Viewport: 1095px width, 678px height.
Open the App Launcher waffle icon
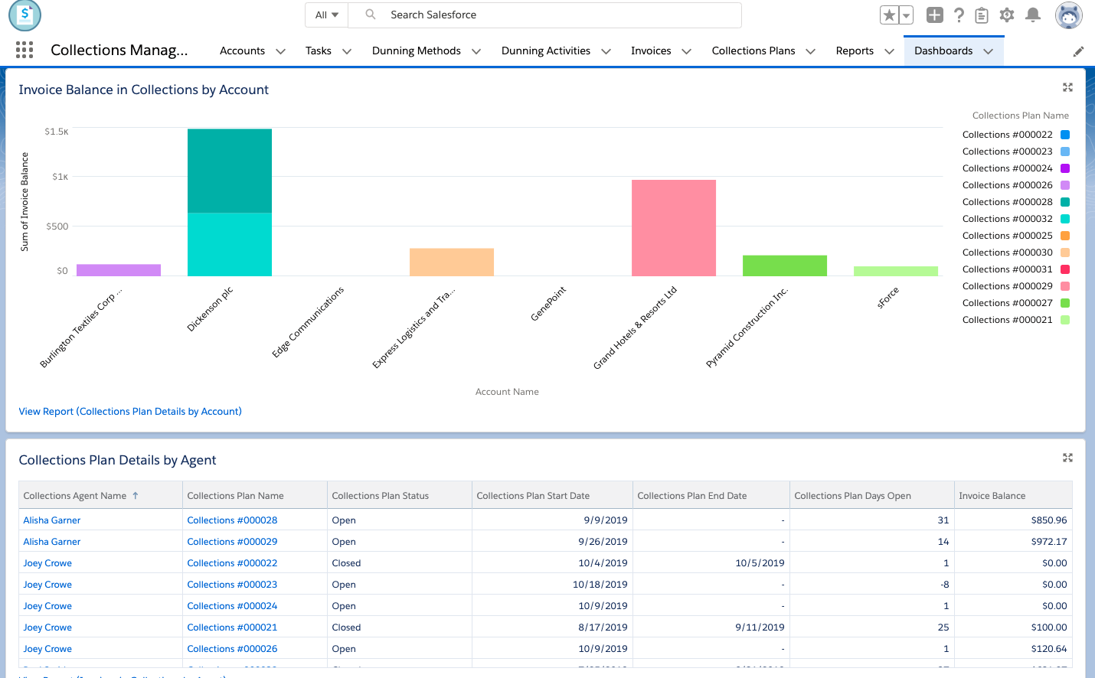click(x=24, y=49)
